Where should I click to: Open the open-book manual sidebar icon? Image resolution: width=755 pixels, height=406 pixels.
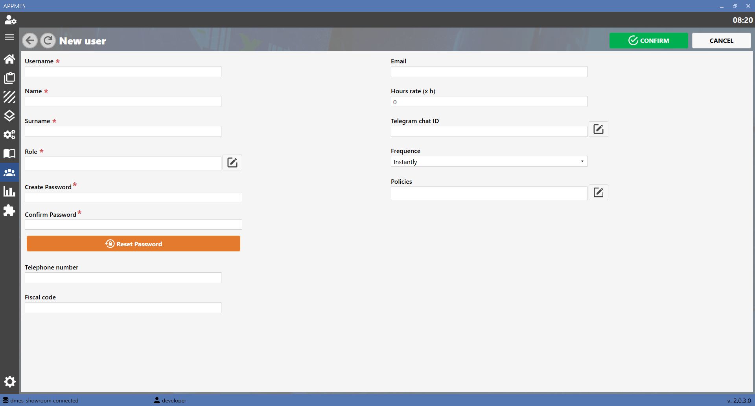9,153
